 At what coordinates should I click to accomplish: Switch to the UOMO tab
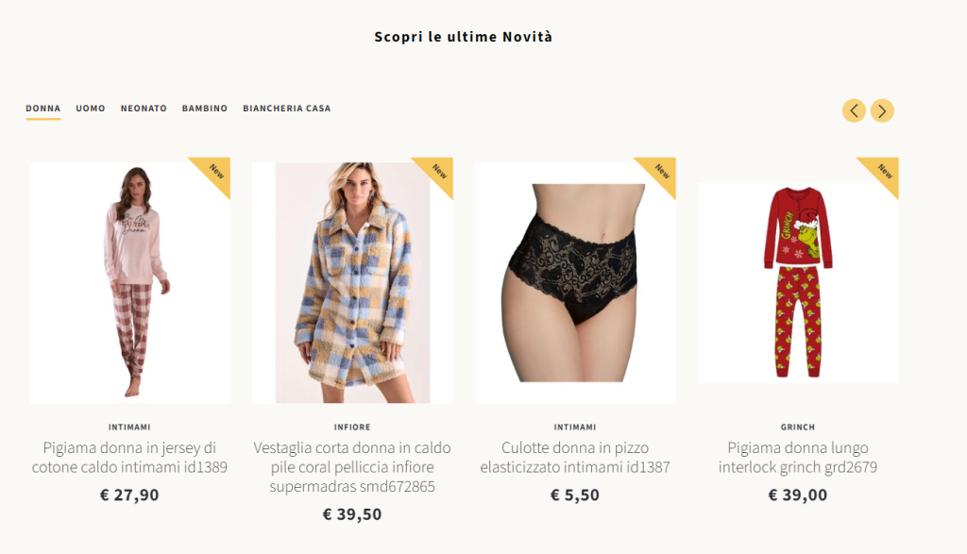click(91, 109)
